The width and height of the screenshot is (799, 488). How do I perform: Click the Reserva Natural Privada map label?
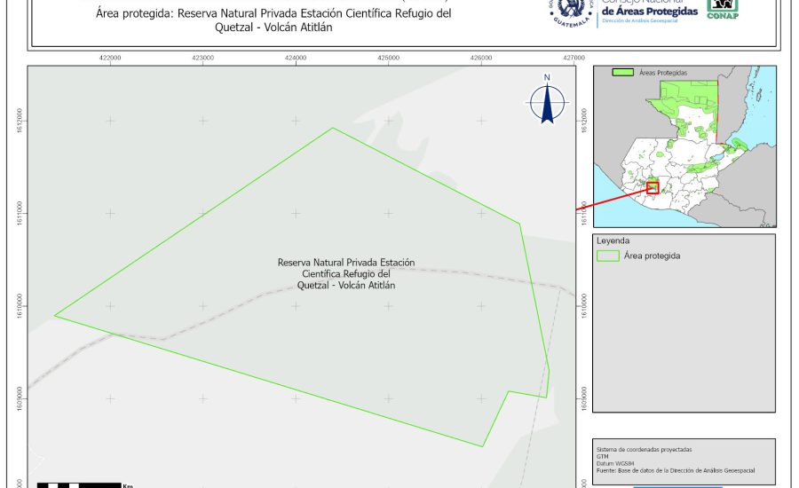click(346, 274)
